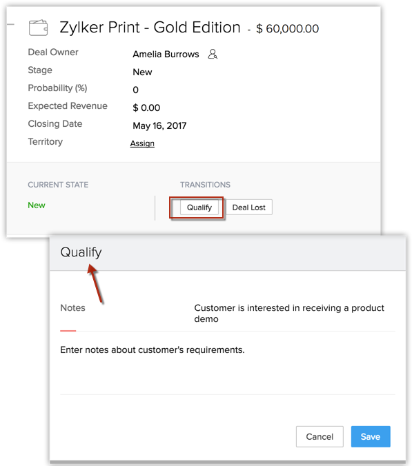Click the Deal Lost transition button
412x466 pixels.
pos(248,207)
